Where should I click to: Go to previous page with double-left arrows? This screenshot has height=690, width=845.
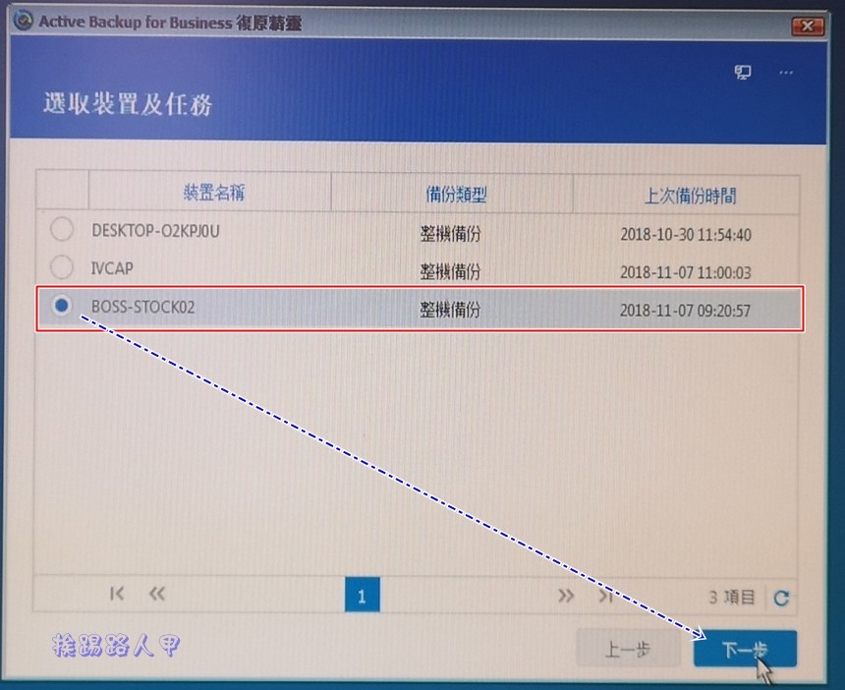157,594
